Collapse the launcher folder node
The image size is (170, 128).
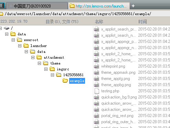[x=20, y=46]
